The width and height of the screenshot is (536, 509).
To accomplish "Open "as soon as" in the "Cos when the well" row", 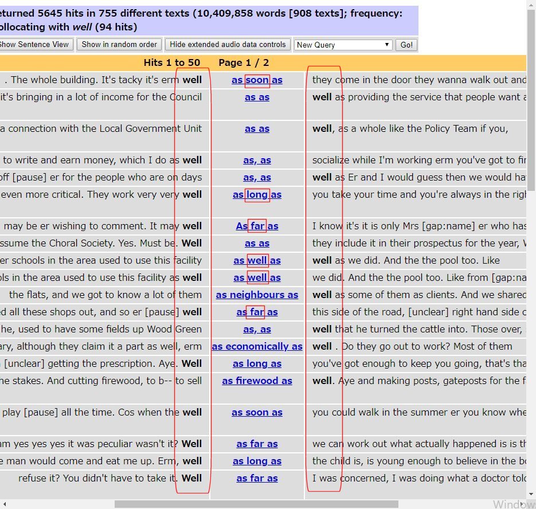I will click(257, 413).
